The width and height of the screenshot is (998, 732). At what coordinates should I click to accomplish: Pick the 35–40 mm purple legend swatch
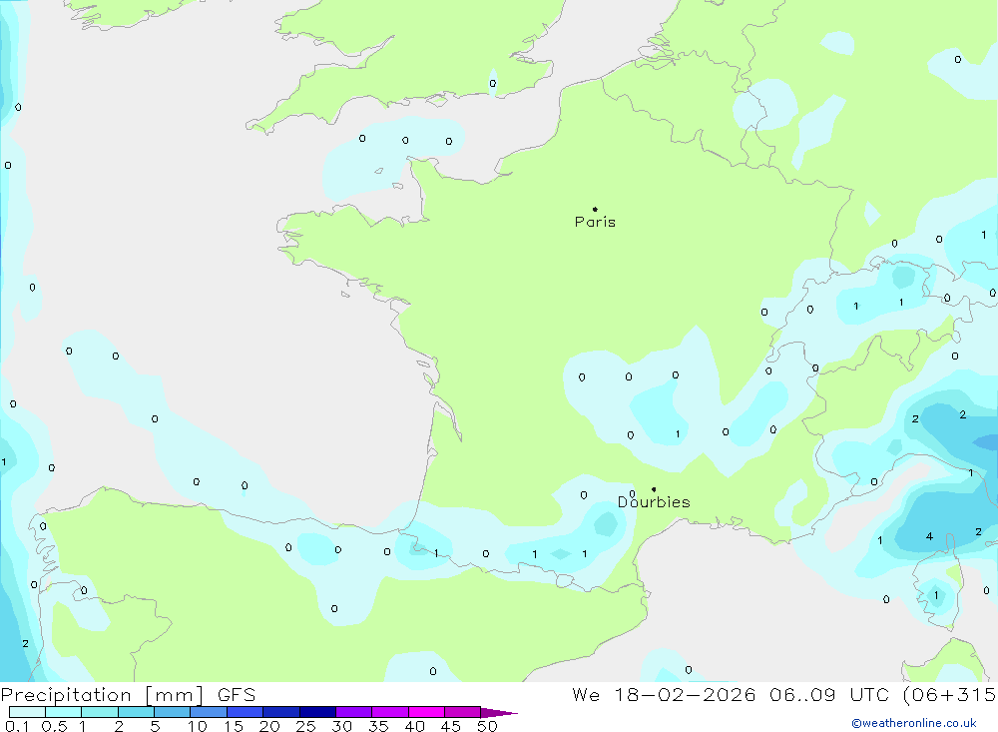(x=390, y=712)
